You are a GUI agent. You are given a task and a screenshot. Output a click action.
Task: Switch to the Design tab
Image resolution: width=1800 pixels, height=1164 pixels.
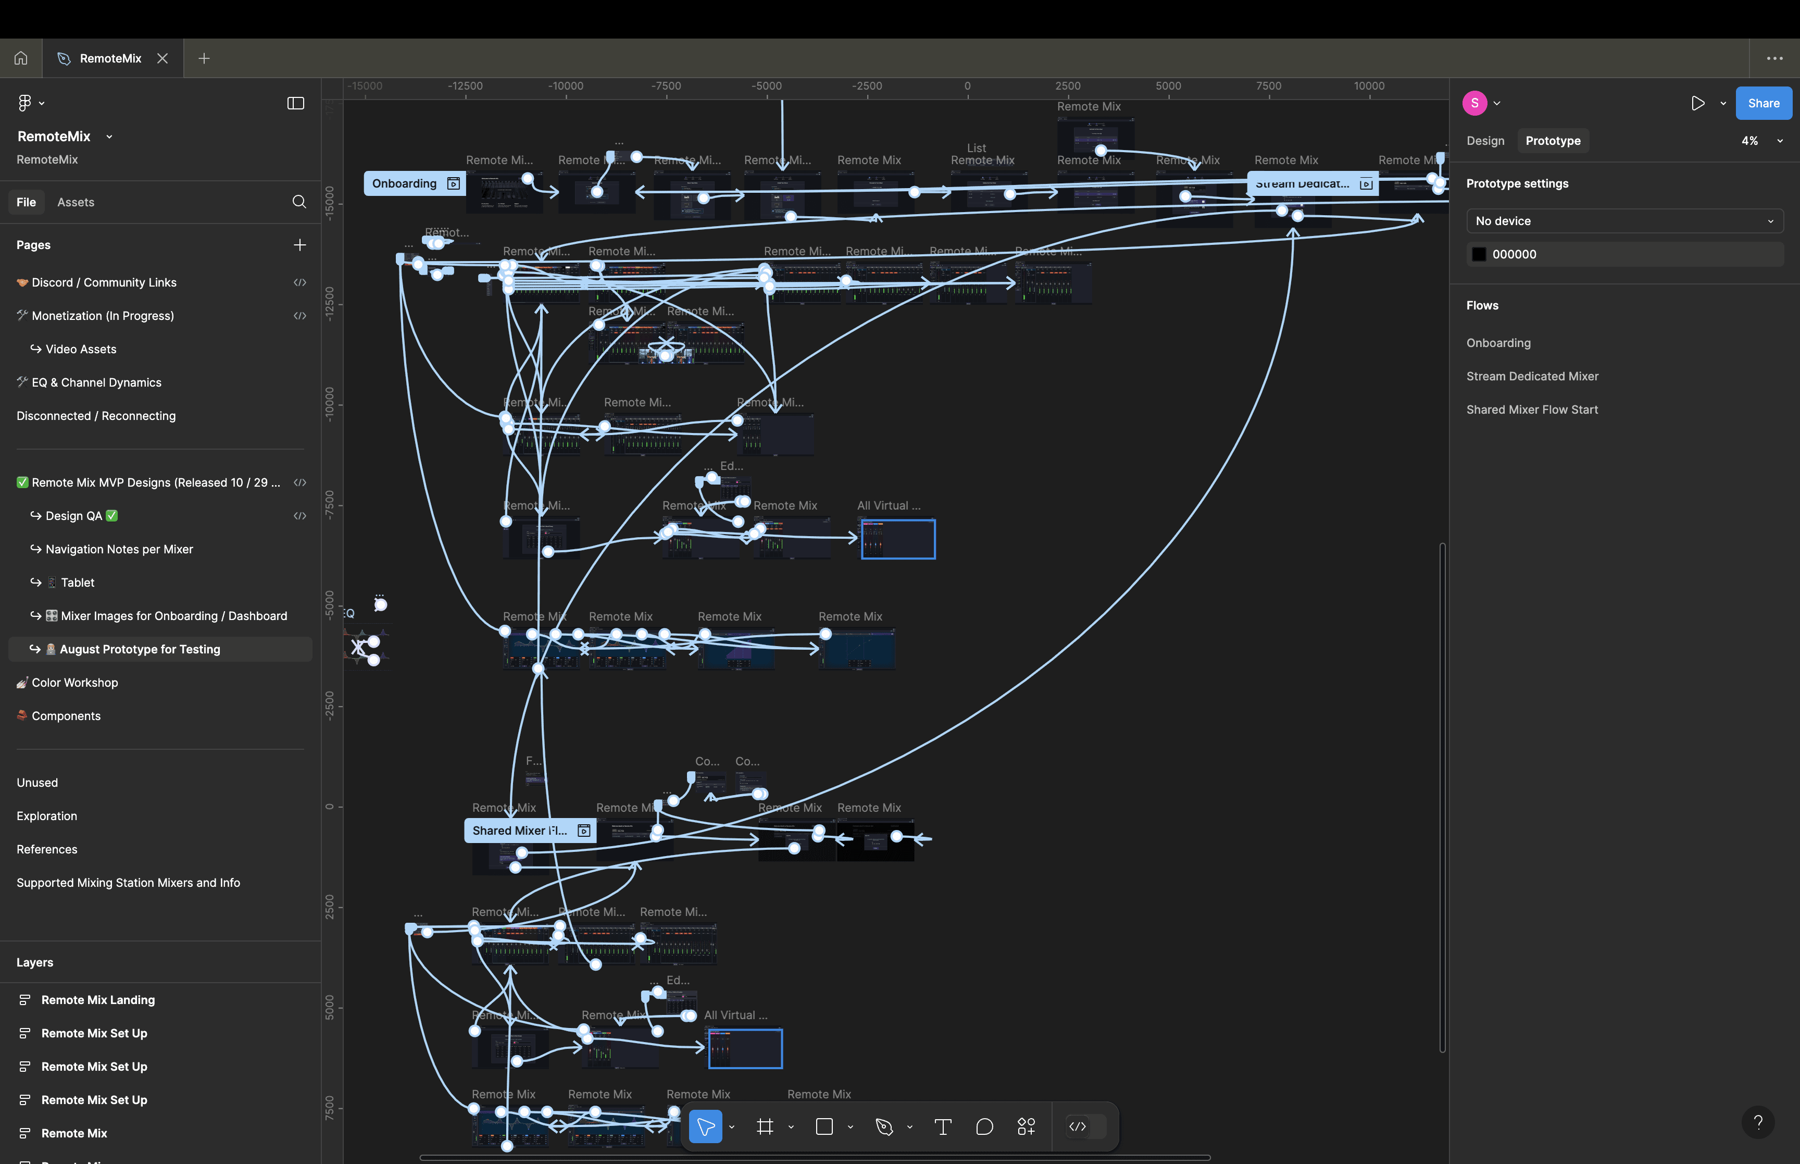(x=1485, y=141)
